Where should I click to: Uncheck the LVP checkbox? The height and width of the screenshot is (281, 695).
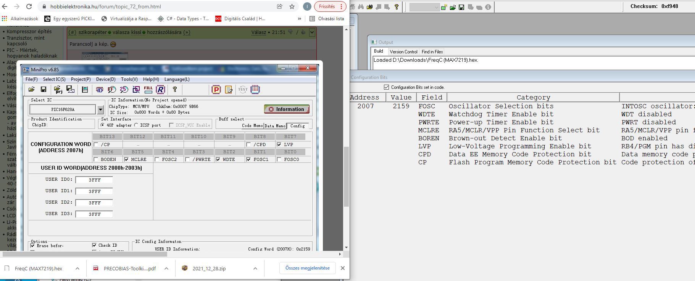click(279, 145)
